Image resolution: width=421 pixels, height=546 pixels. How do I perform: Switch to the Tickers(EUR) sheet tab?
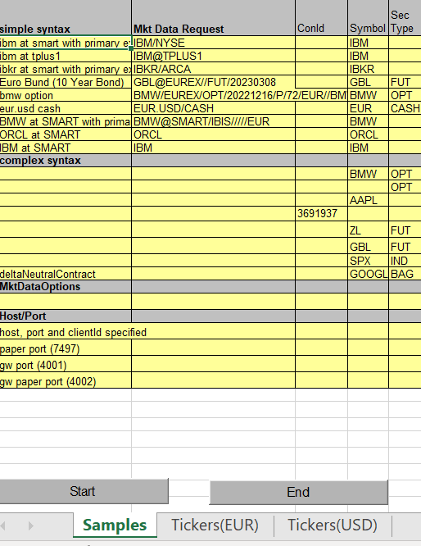tap(215, 526)
